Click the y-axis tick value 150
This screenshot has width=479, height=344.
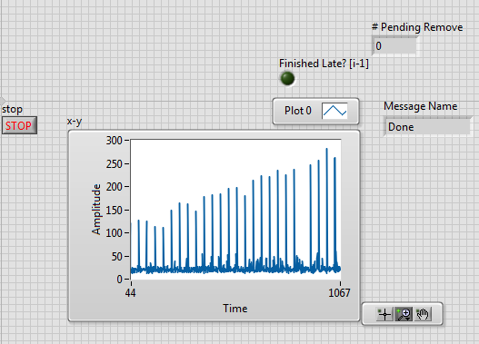click(x=114, y=210)
